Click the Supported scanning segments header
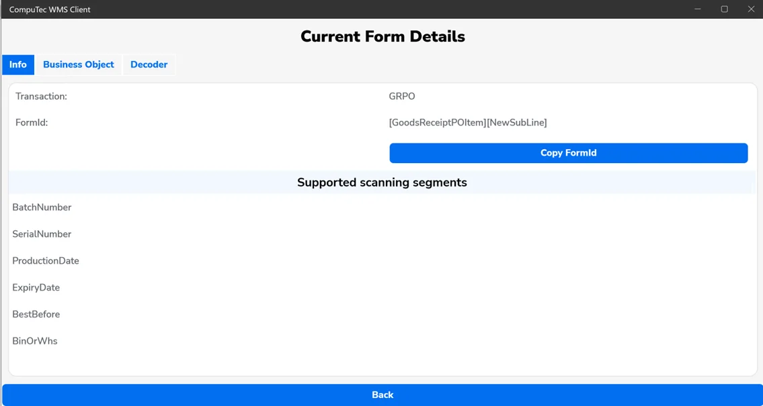The image size is (763, 406). point(382,182)
